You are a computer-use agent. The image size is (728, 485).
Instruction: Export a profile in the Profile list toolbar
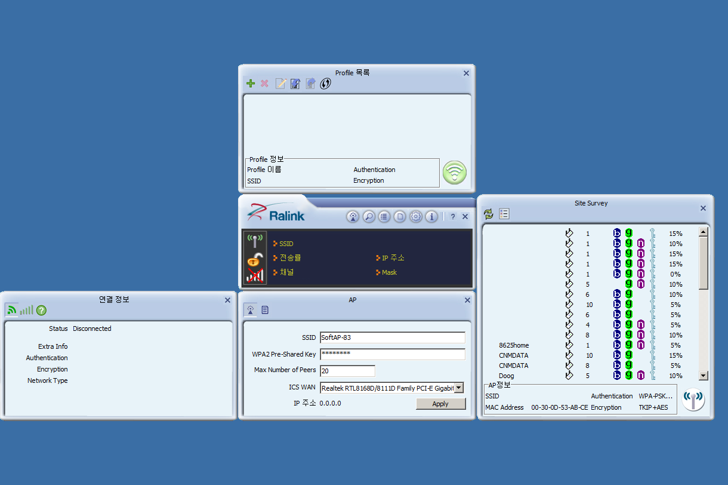[310, 84]
